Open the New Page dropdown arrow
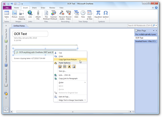This screenshot has width=162, height=117. (154, 31)
